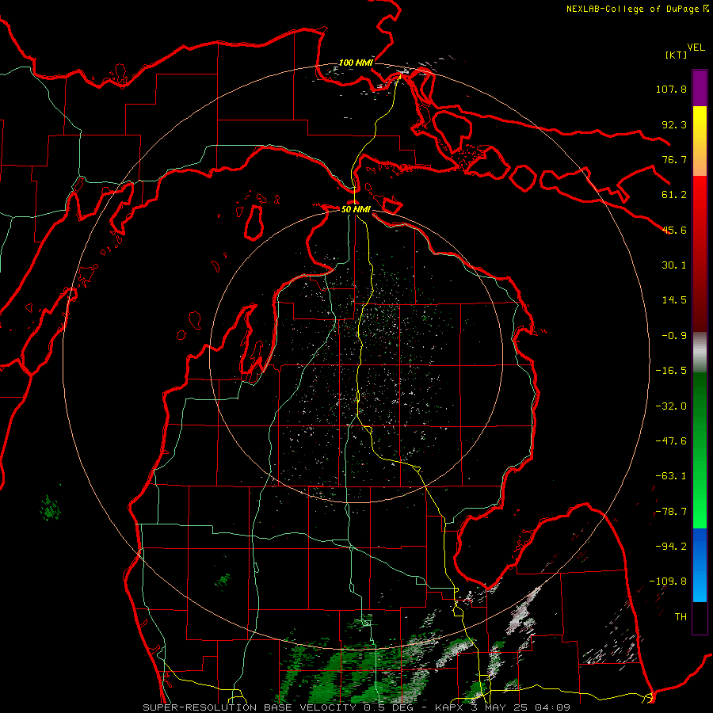Image resolution: width=713 pixels, height=713 pixels.
Task: Pick the blue band of the velocity scale
Action: [x=700, y=565]
